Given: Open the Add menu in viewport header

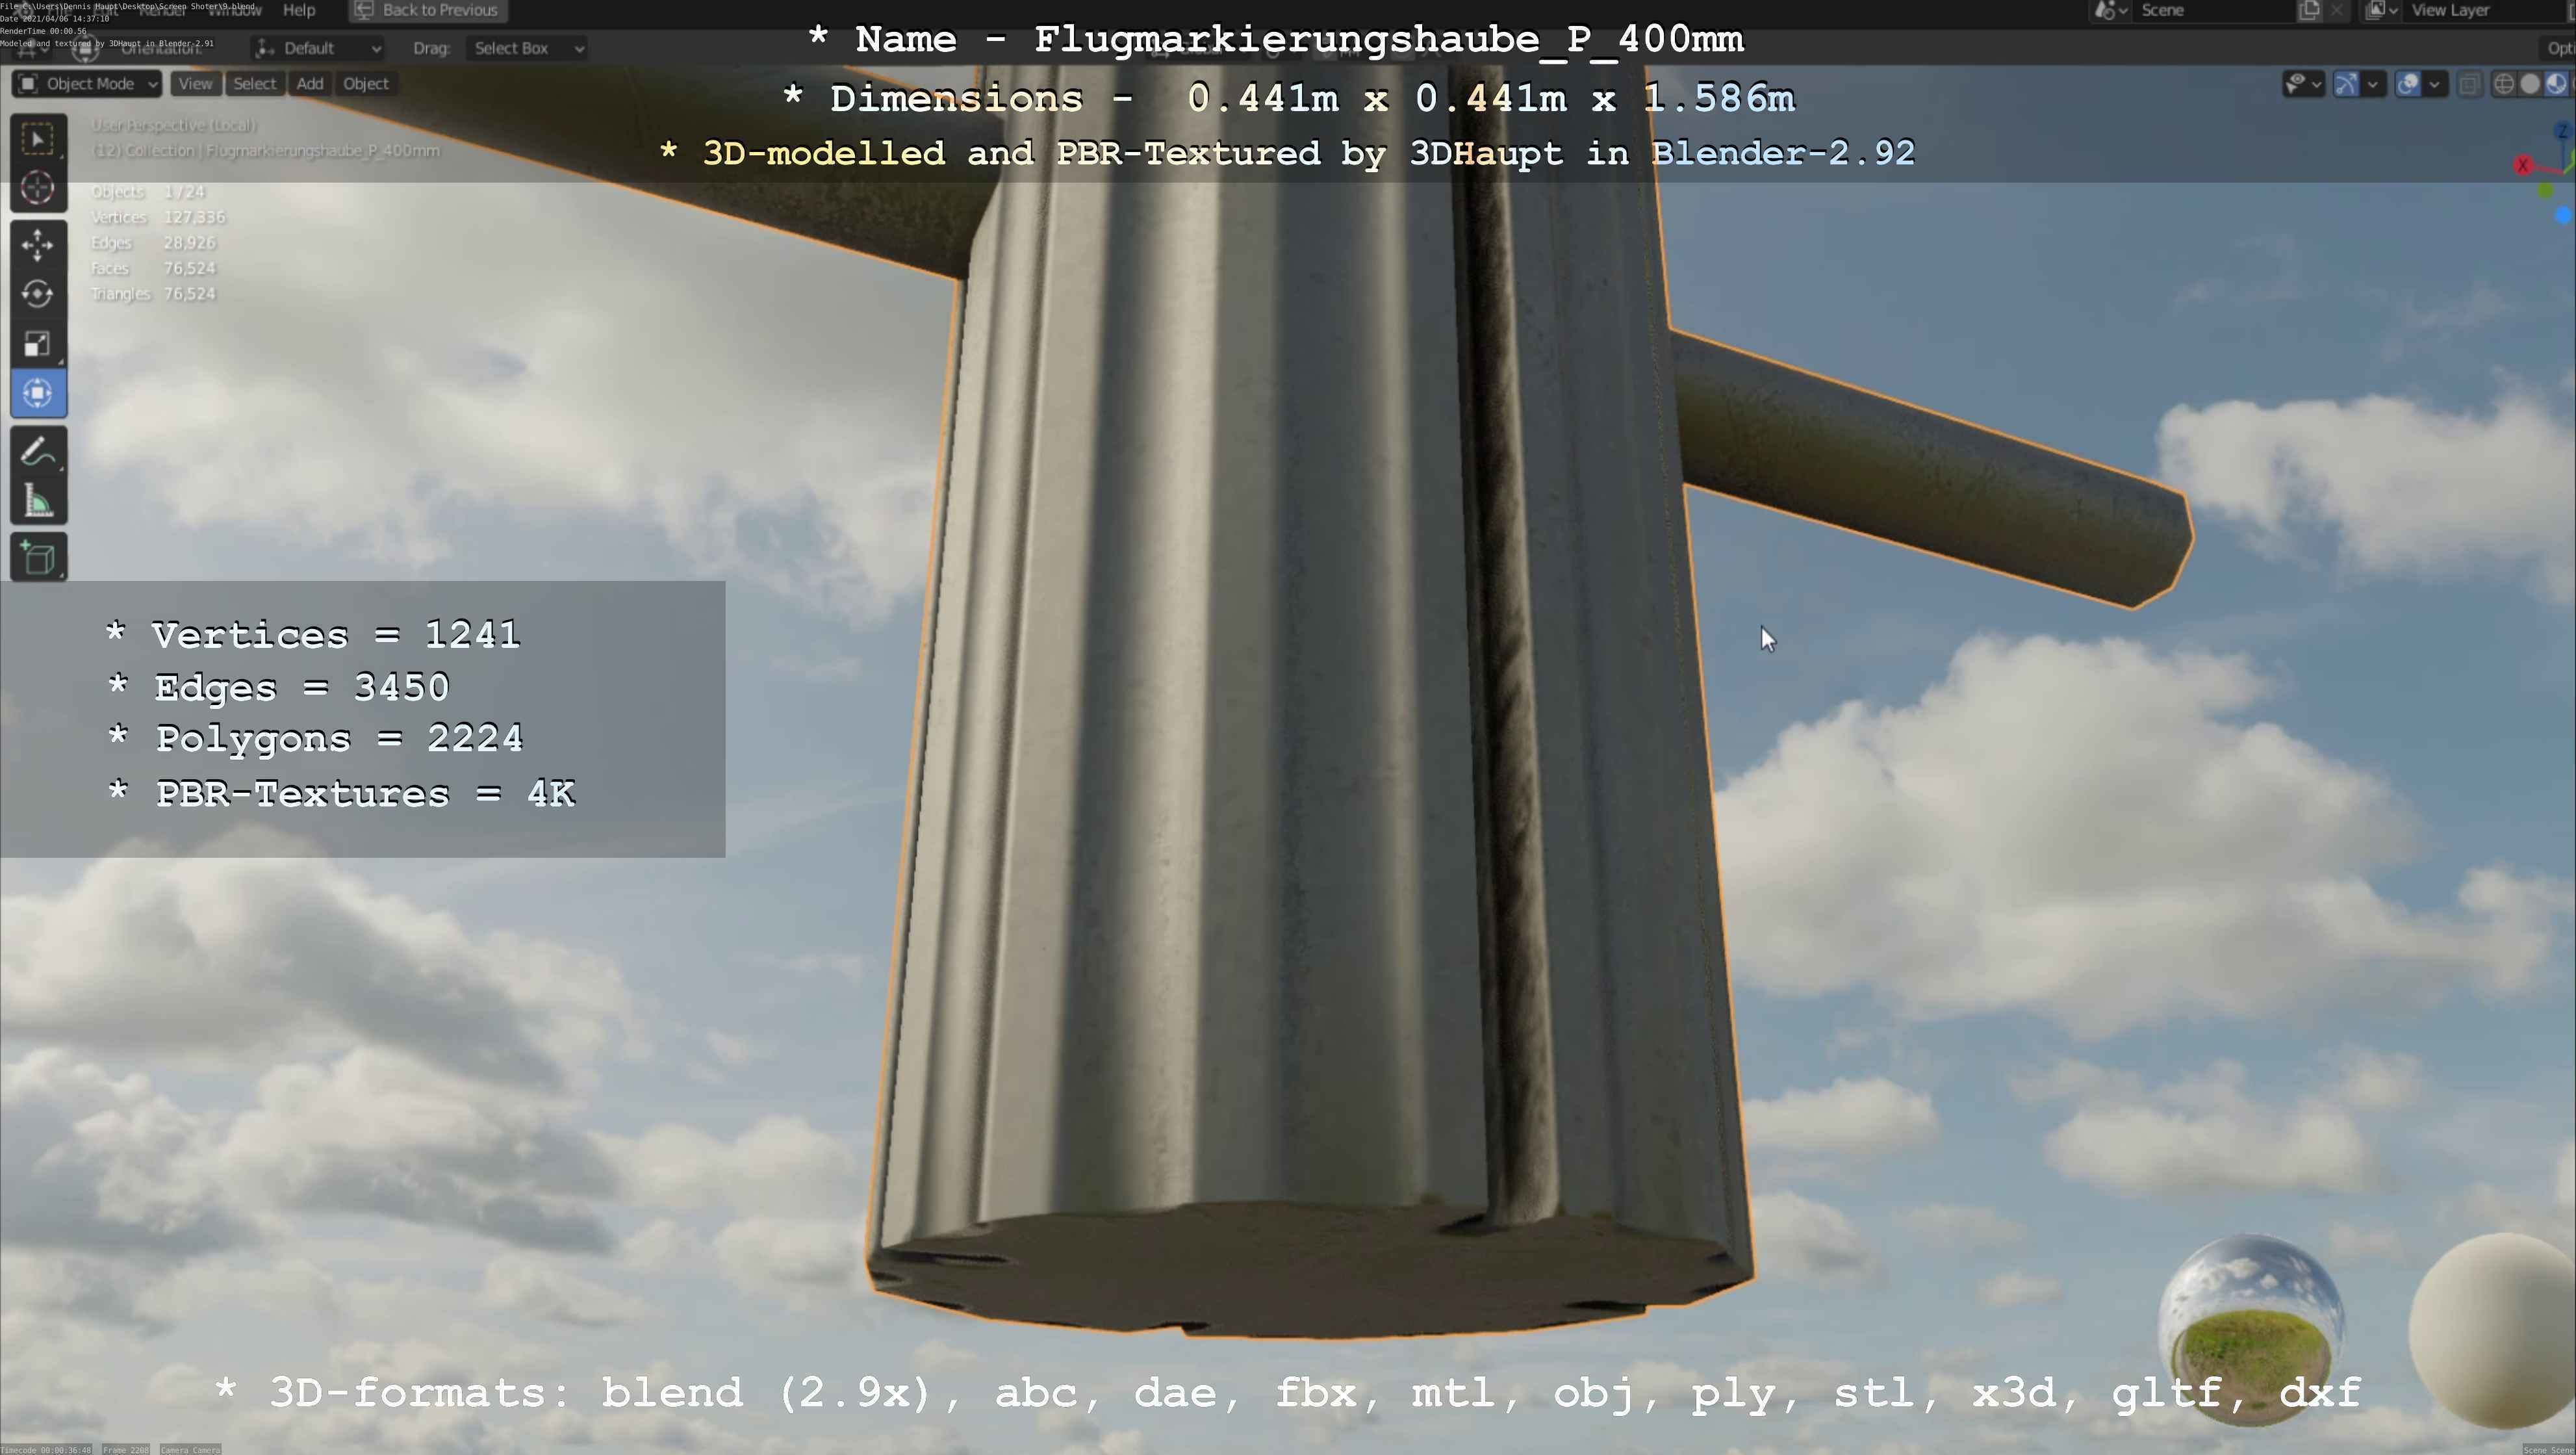Looking at the screenshot, I should coord(310,84).
